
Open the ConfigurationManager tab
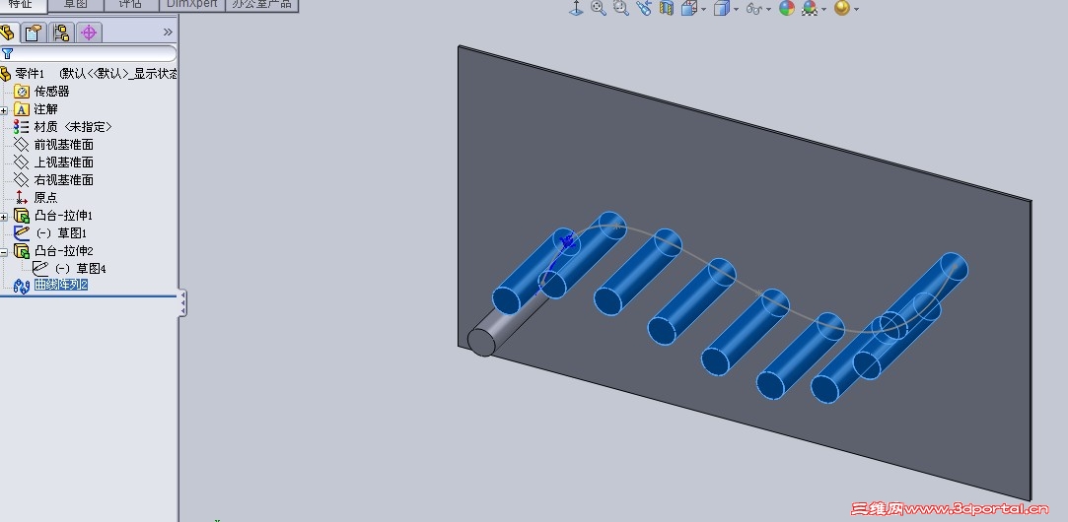click(x=61, y=32)
